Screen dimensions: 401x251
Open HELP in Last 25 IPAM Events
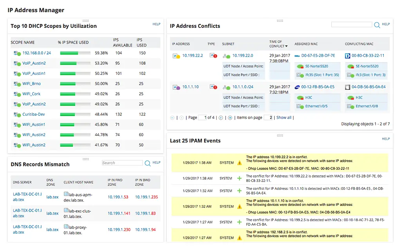click(386, 138)
